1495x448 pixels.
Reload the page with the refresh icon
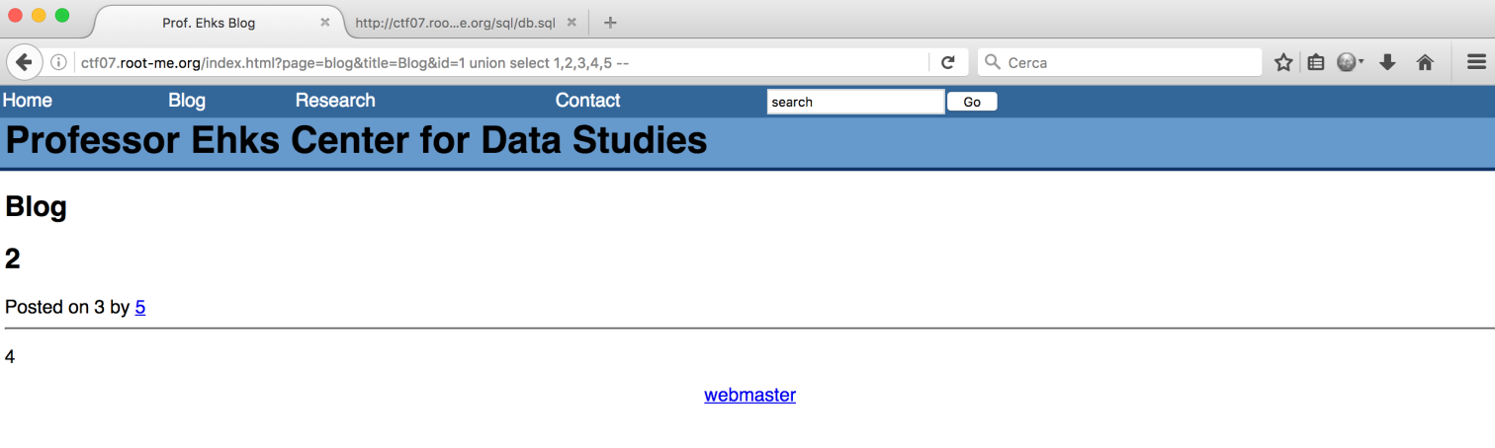coord(947,62)
